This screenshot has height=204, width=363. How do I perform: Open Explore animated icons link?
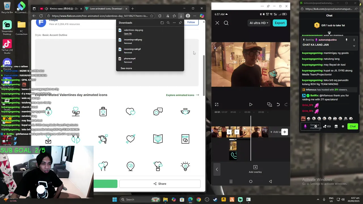click(183, 95)
